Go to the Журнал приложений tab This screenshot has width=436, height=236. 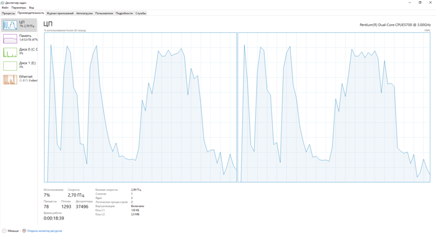point(59,13)
